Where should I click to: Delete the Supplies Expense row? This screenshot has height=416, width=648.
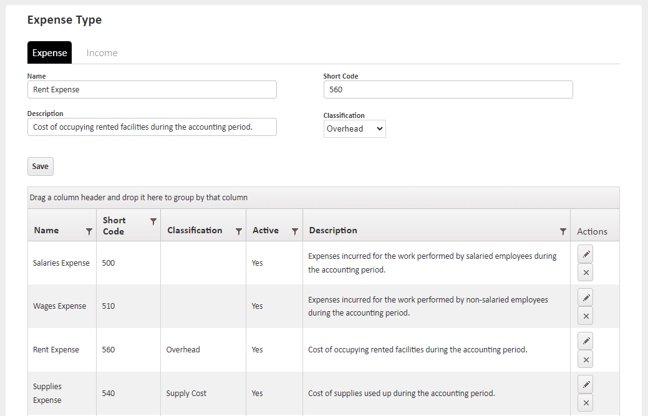[585, 403]
